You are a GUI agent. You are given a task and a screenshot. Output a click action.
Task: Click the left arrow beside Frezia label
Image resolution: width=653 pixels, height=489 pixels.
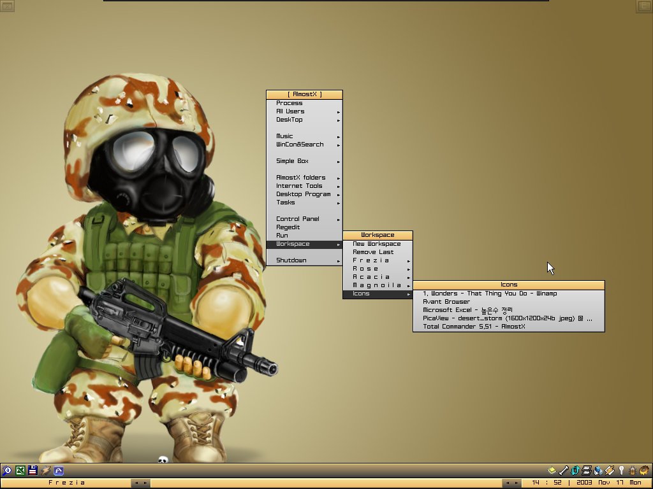pos(136,483)
